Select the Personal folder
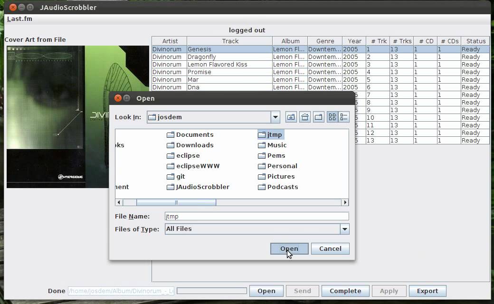 [277, 166]
